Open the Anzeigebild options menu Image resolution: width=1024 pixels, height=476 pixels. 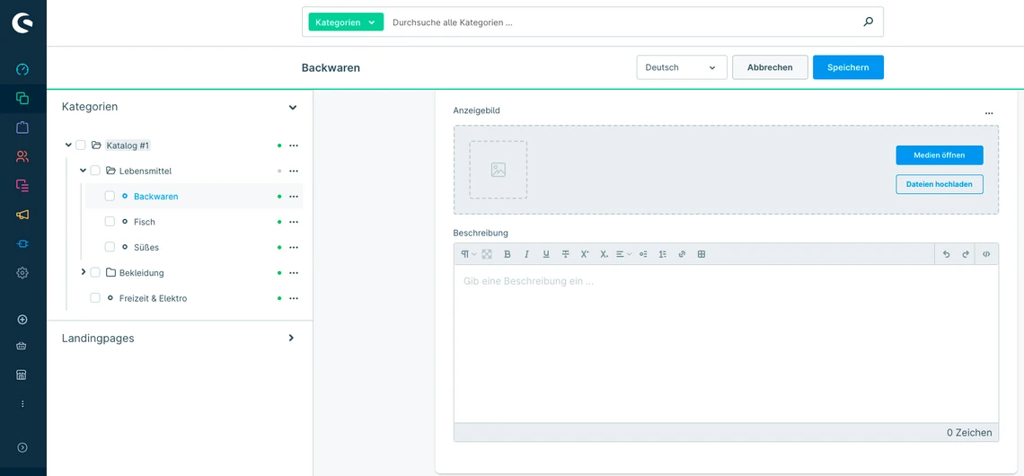989,113
